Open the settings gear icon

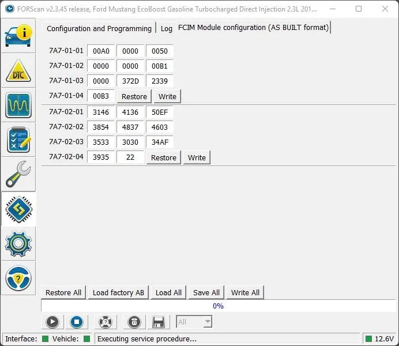[x=18, y=243]
